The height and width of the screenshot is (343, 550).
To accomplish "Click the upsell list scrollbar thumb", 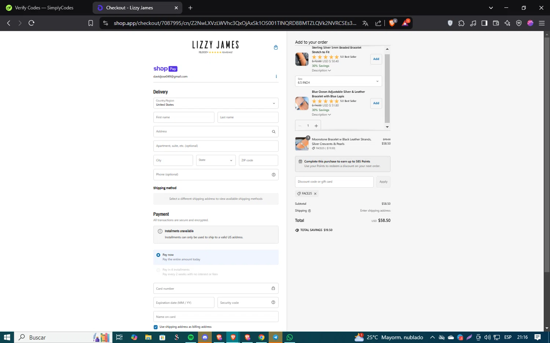I will (387, 88).
